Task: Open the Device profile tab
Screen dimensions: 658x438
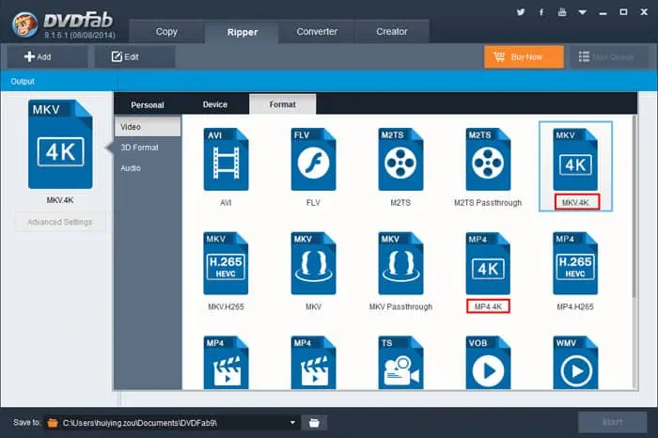Action: (x=214, y=104)
